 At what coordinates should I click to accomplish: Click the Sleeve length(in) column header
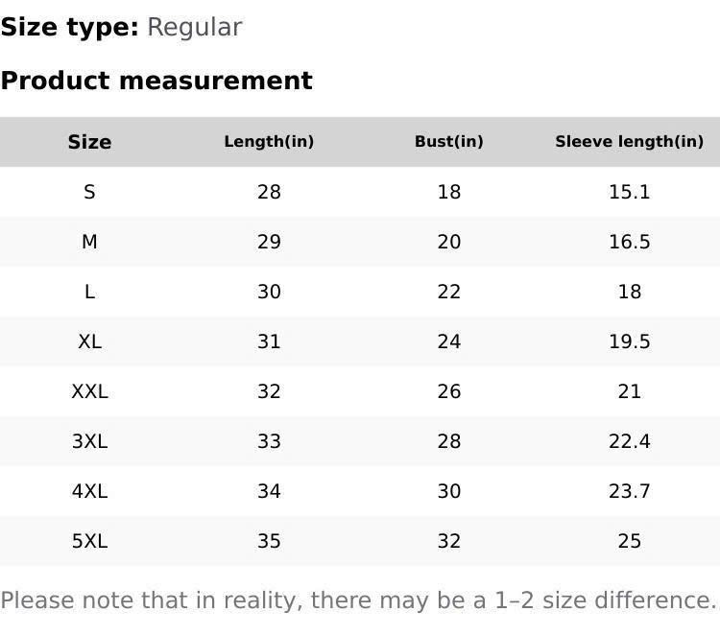[629, 142]
